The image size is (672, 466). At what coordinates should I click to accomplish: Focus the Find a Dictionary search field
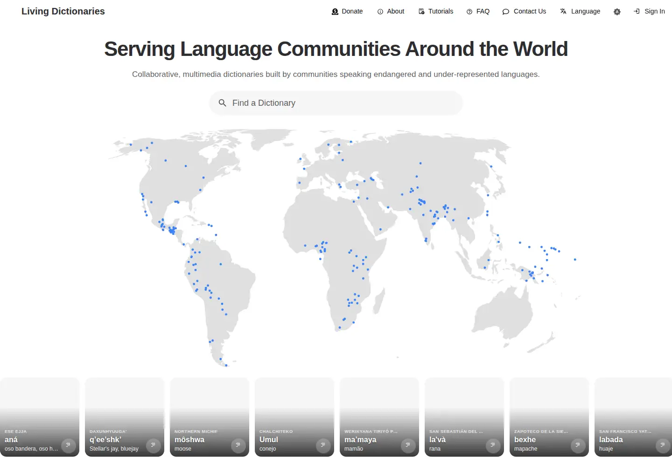click(x=336, y=103)
